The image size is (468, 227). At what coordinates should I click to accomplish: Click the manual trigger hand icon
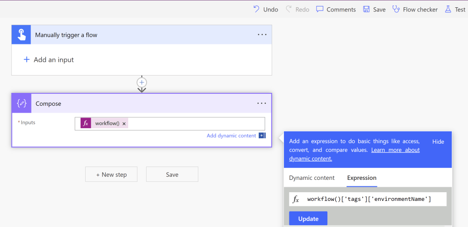(21, 35)
